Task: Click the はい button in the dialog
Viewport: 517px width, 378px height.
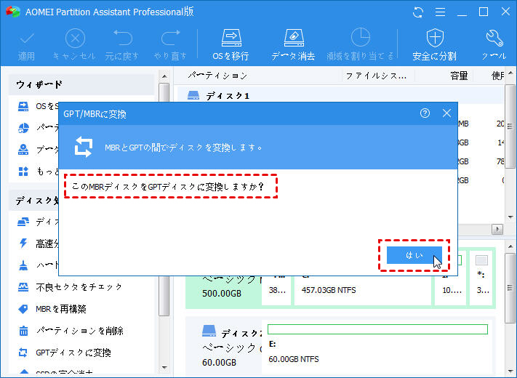Action: click(414, 255)
